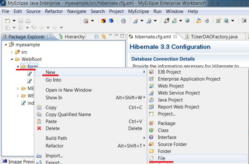Choose Go Into in context menu
This screenshot has width=249, height=164.
91,80
